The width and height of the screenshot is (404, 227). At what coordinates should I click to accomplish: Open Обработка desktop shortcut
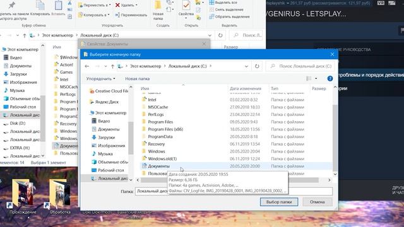pyautogui.click(x=60, y=197)
